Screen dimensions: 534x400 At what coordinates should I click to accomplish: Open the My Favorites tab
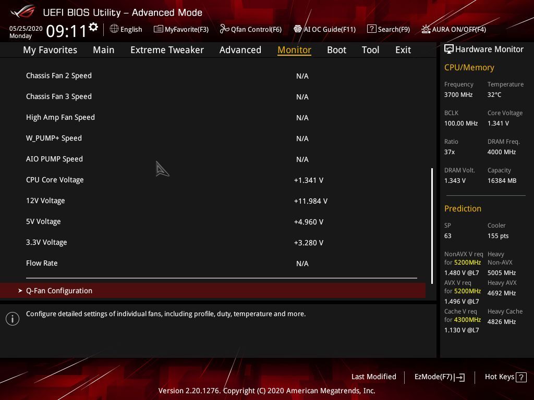(x=50, y=49)
